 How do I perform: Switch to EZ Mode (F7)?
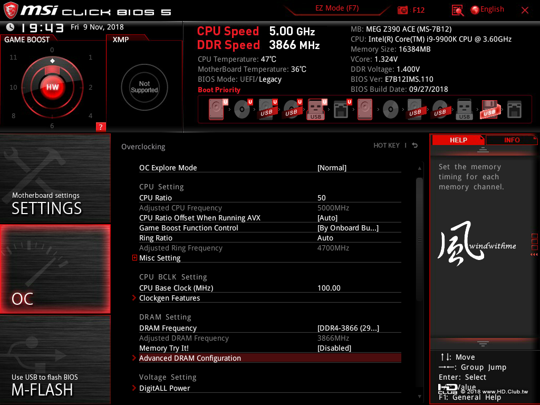pos(337,8)
